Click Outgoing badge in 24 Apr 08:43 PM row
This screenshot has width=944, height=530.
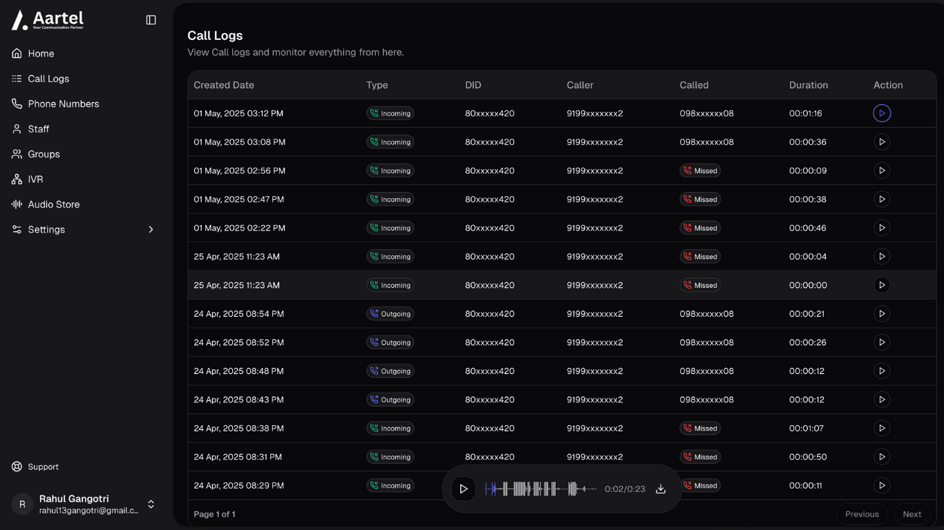[390, 400]
